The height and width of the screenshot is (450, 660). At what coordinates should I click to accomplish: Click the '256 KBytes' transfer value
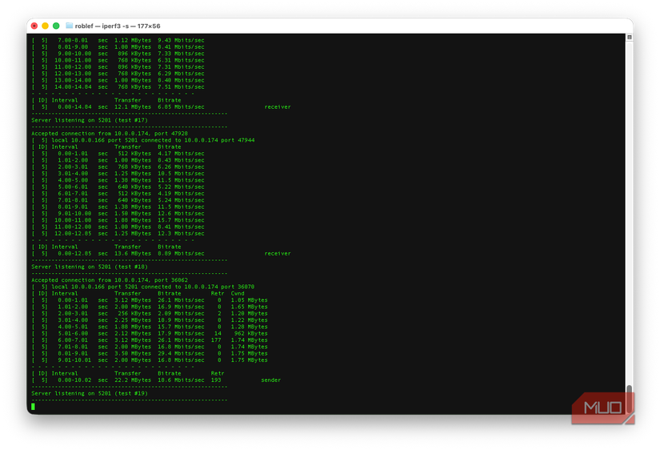point(134,314)
